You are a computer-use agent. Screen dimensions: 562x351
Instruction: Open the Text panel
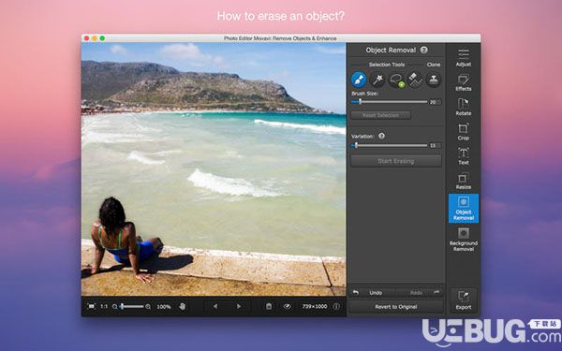pyautogui.click(x=464, y=156)
